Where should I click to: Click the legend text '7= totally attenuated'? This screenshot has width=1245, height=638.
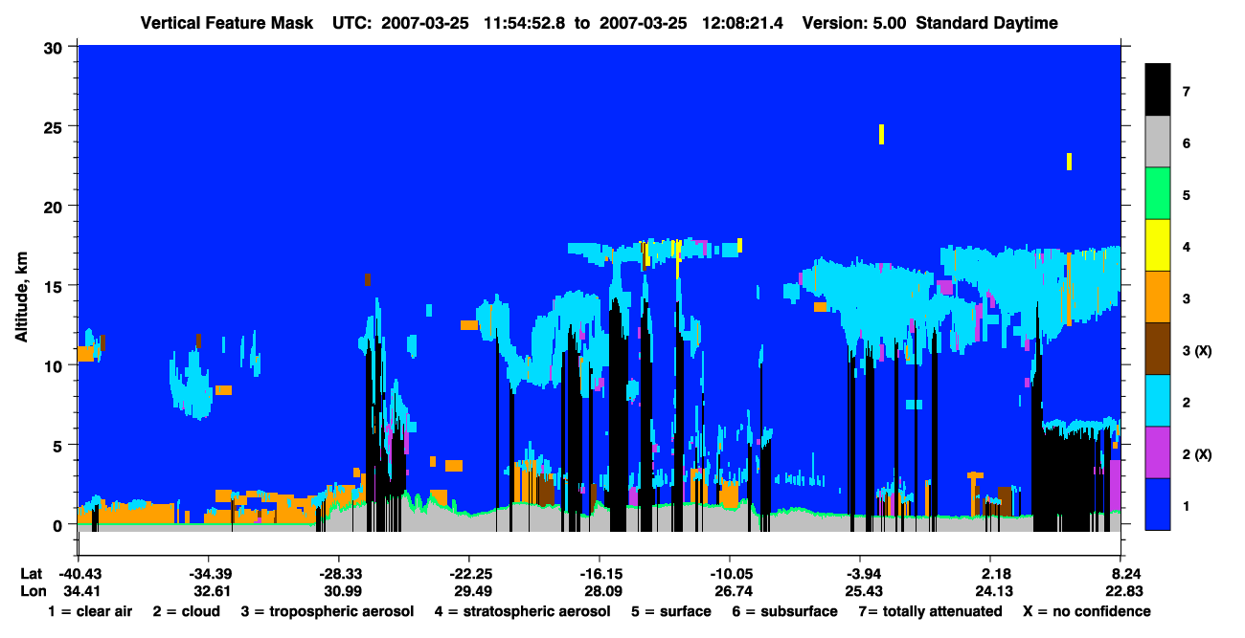tap(929, 611)
